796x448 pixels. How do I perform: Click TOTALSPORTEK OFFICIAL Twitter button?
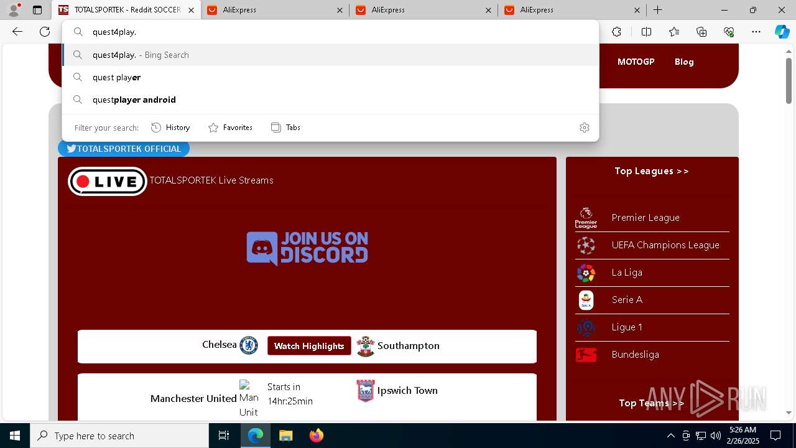pos(124,149)
